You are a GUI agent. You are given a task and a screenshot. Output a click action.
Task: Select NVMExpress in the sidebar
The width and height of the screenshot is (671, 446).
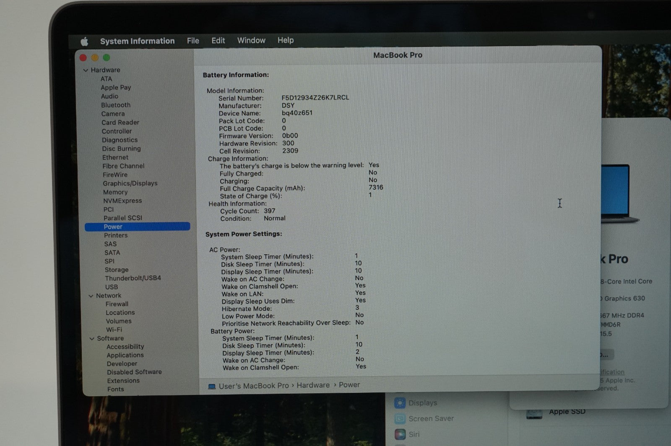pos(122,201)
